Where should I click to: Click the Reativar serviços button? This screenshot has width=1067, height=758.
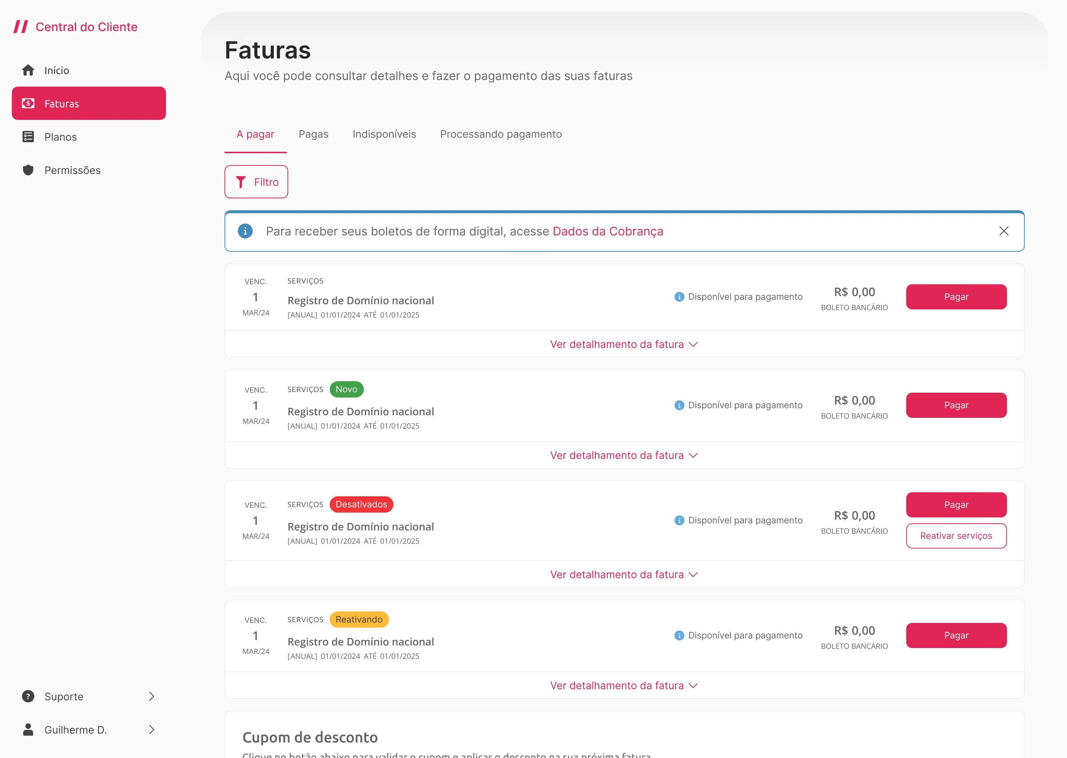pos(956,536)
